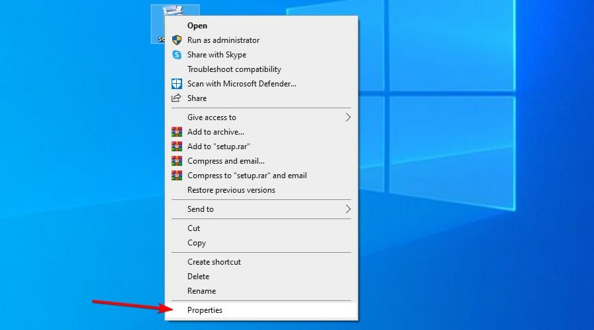The height and width of the screenshot is (330, 594).
Task: Click the Share arrow icon
Action: (x=176, y=98)
